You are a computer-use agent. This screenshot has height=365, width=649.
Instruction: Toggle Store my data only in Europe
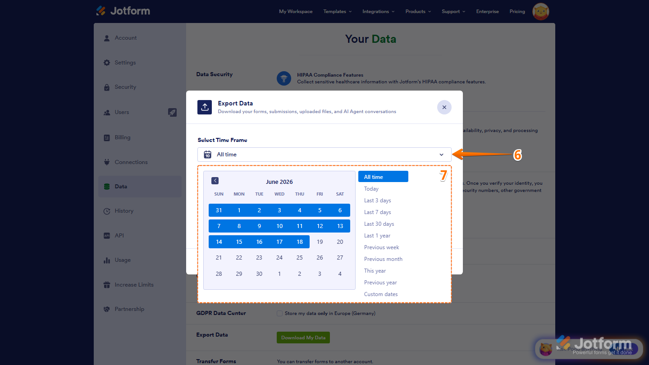[279, 313]
